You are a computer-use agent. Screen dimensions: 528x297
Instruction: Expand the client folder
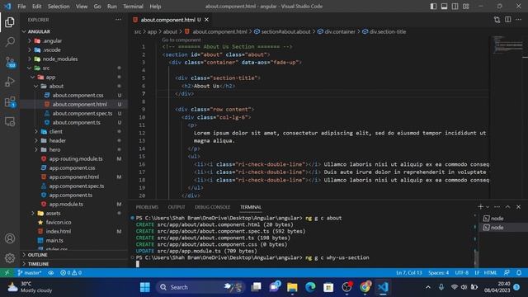pos(55,132)
